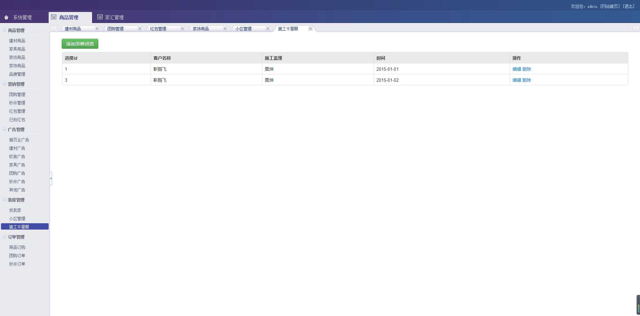Open 找我家 in the sidebar

click(15, 210)
